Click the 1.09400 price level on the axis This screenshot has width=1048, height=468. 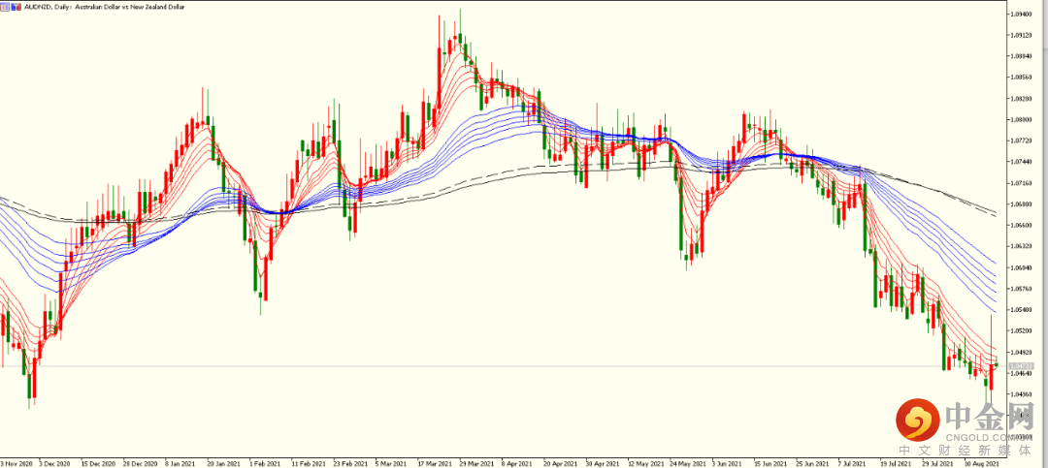pos(1020,15)
